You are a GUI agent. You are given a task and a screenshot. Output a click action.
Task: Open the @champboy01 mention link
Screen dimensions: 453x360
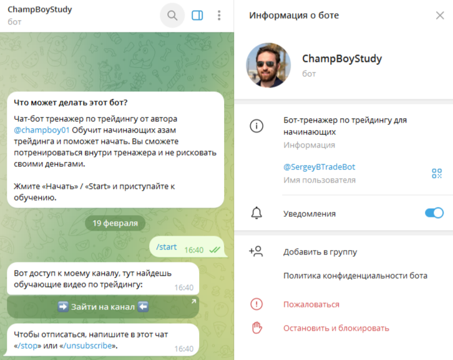point(42,130)
